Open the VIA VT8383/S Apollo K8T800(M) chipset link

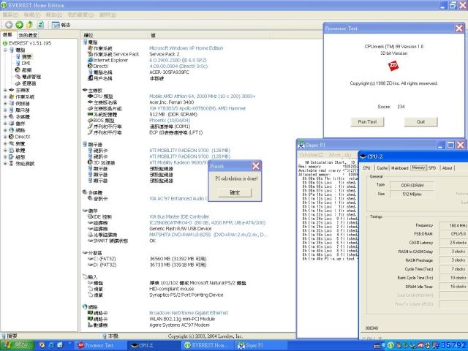coord(197,108)
